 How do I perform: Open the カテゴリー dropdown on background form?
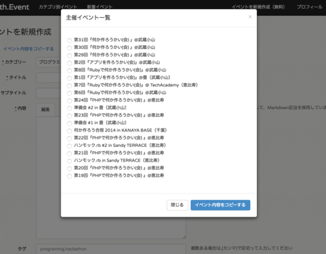point(48,62)
